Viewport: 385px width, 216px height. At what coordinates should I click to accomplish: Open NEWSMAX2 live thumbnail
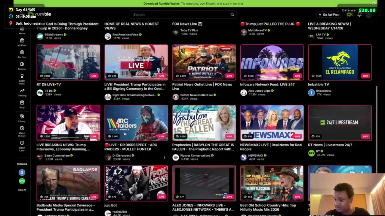point(272,123)
